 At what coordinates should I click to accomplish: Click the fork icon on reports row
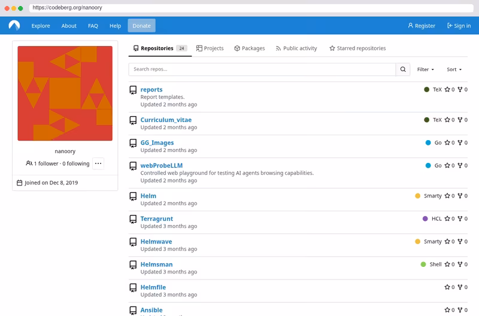coord(460,89)
